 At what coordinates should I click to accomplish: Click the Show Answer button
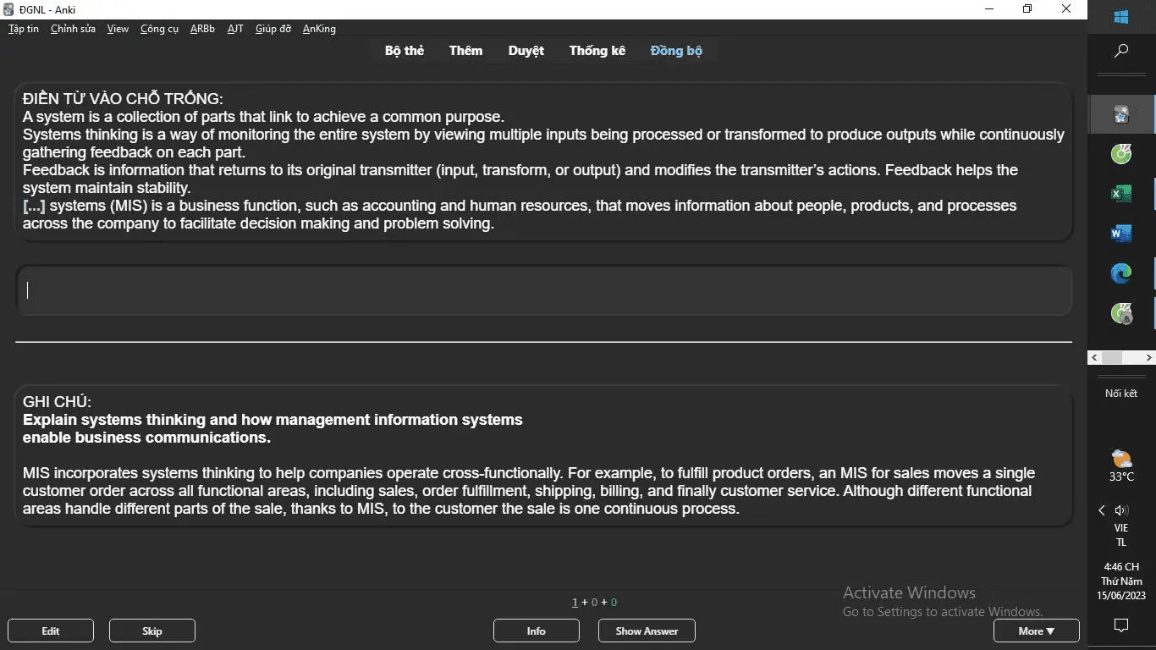(647, 631)
